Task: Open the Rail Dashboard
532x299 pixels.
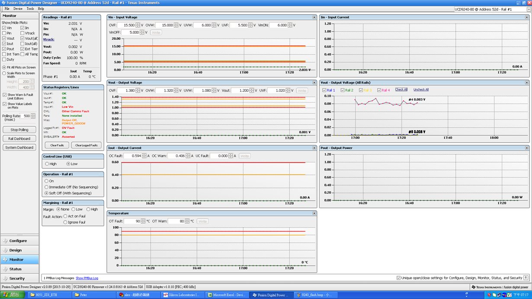Action: pyautogui.click(x=19, y=138)
